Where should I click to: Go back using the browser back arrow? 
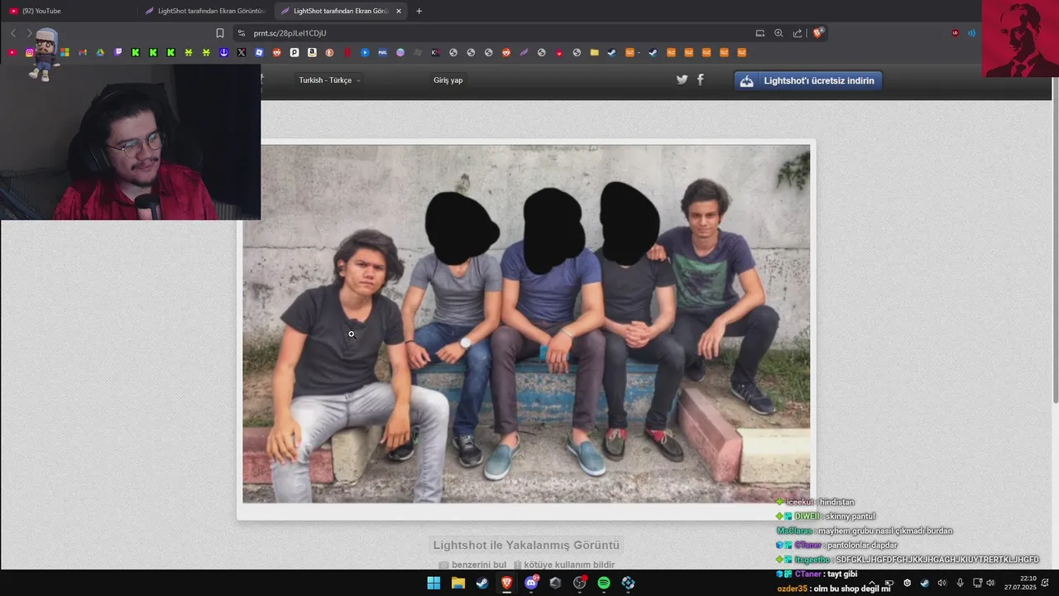[13, 33]
